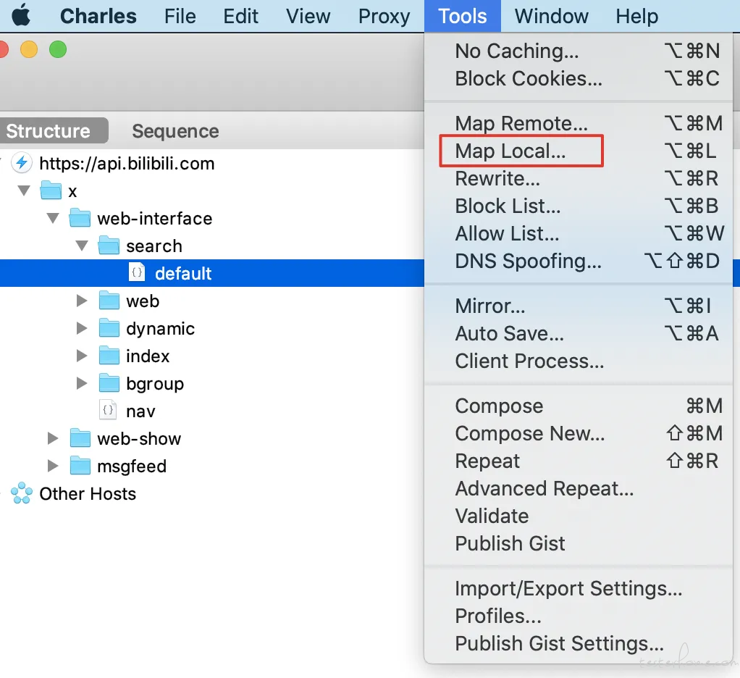Image resolution: width=740 pixels, height=678 pixels.
Task: Expand the dynamic folder
Action: [82, 328]
